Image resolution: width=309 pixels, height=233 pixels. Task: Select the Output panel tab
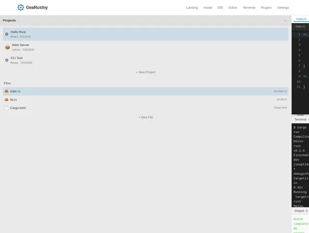299,211
